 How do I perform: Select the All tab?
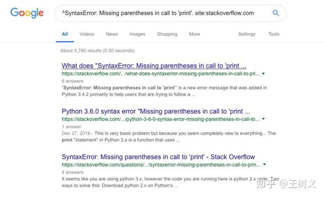tap(65, 34)
